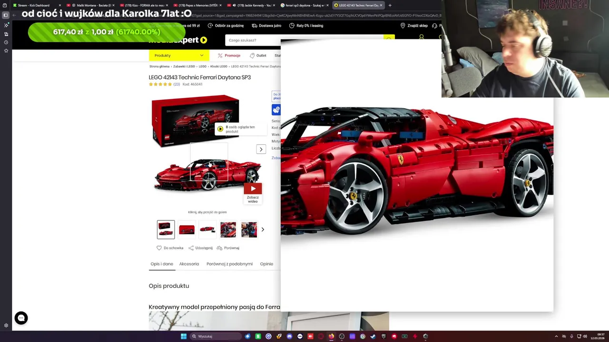Focus the Czego szukasz search field

(304, 40)
